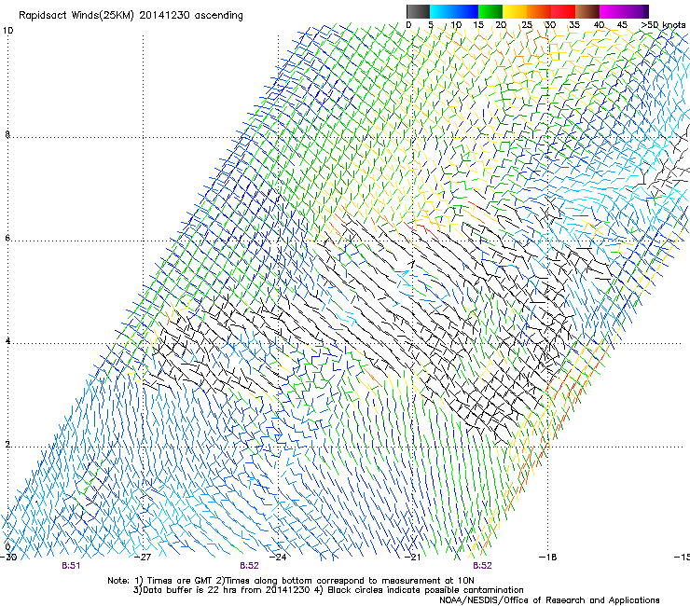Click the longitude label '-24' on bottom axis
This screenshot has width=690, height=606.
click(x=278, y=557)
